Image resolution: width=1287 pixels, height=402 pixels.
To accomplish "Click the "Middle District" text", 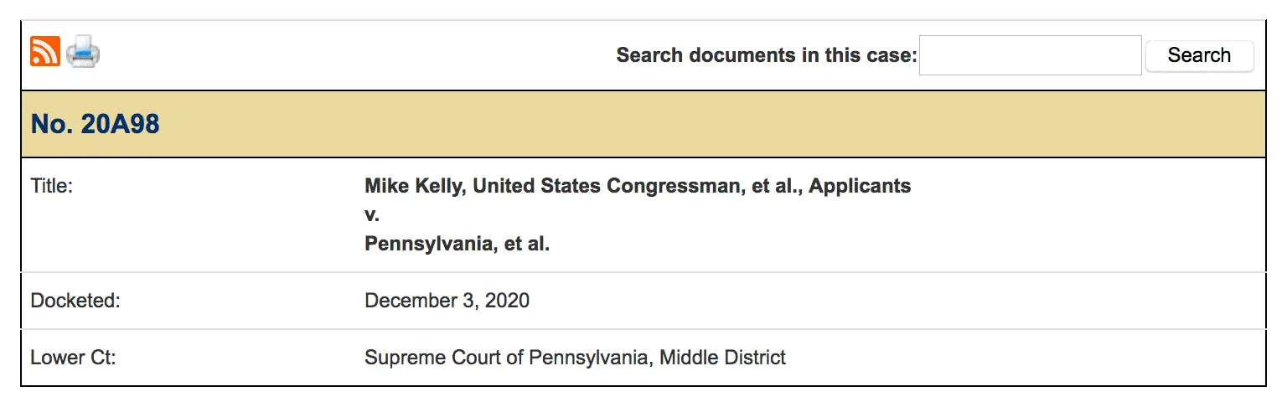I will [x=722, y=358].
